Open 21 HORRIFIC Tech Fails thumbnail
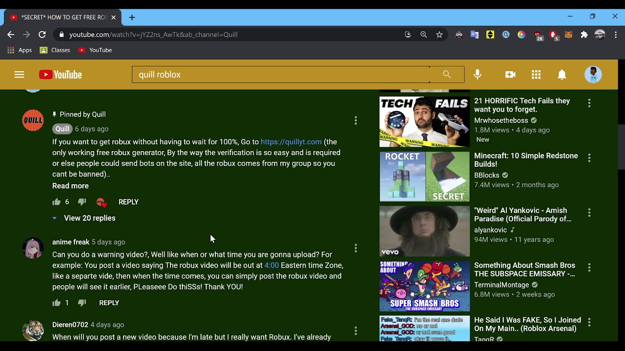 coord(424,121)
